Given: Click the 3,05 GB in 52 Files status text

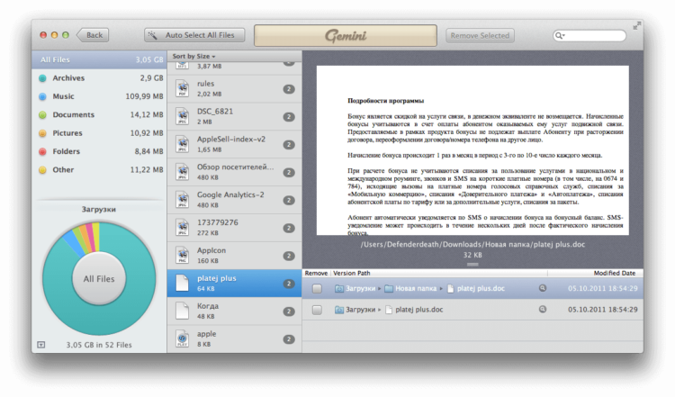Looking at the screenshot, I should coord(99,345).
